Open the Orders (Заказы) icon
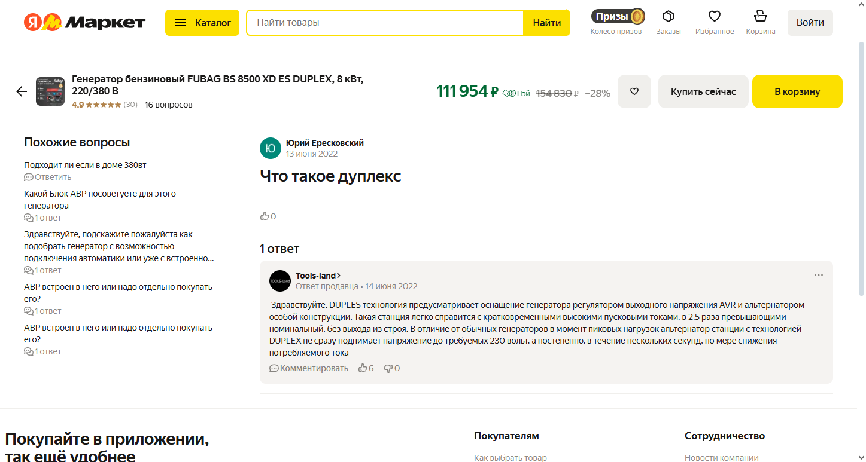Viewport: 866px width, 462px height. (668, 17)
